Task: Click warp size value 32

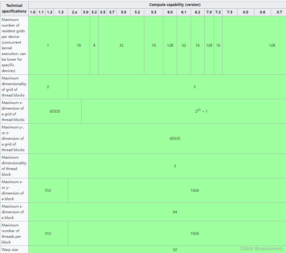Action: [175, 249]
